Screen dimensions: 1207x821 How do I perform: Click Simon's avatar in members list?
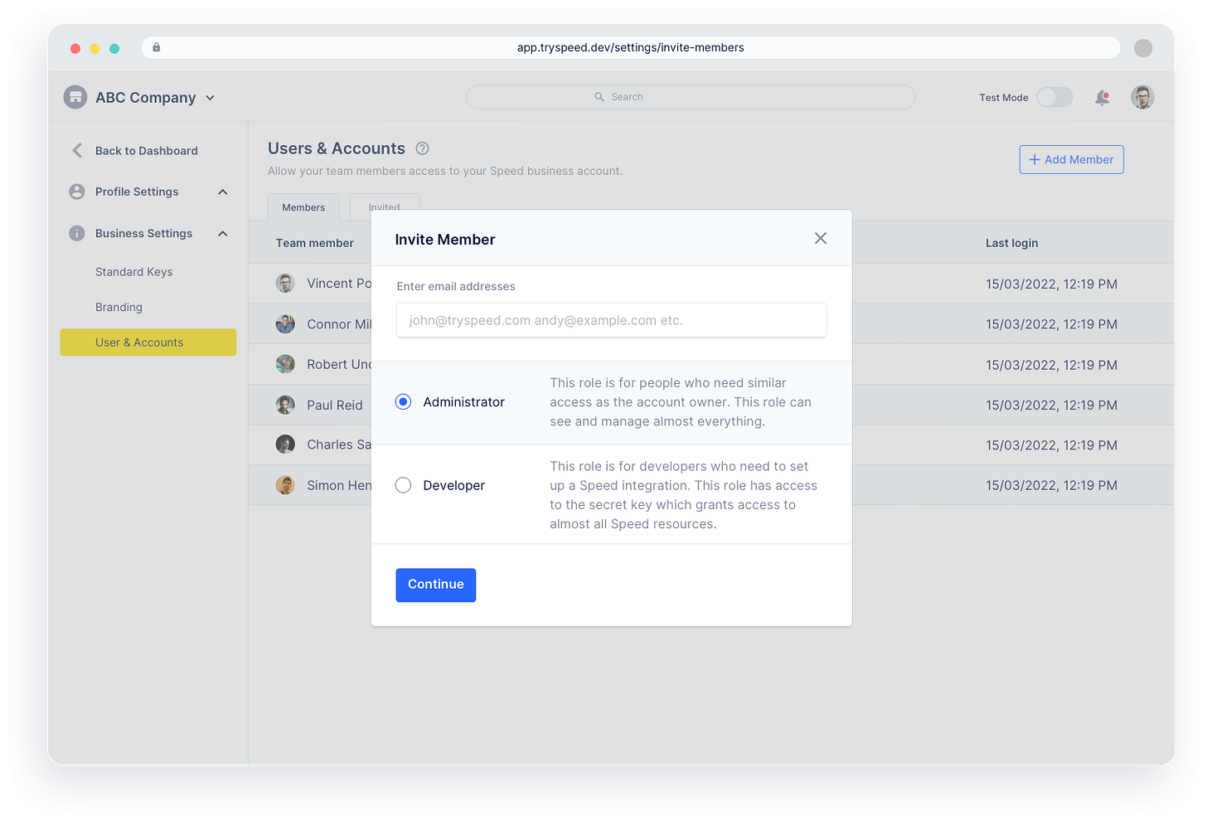click(x=285, y=485)
